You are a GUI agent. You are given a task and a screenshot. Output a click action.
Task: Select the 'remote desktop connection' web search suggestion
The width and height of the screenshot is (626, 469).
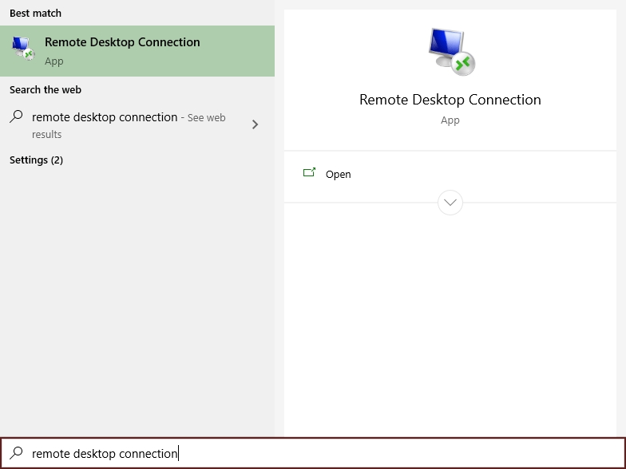pos(105,117)
